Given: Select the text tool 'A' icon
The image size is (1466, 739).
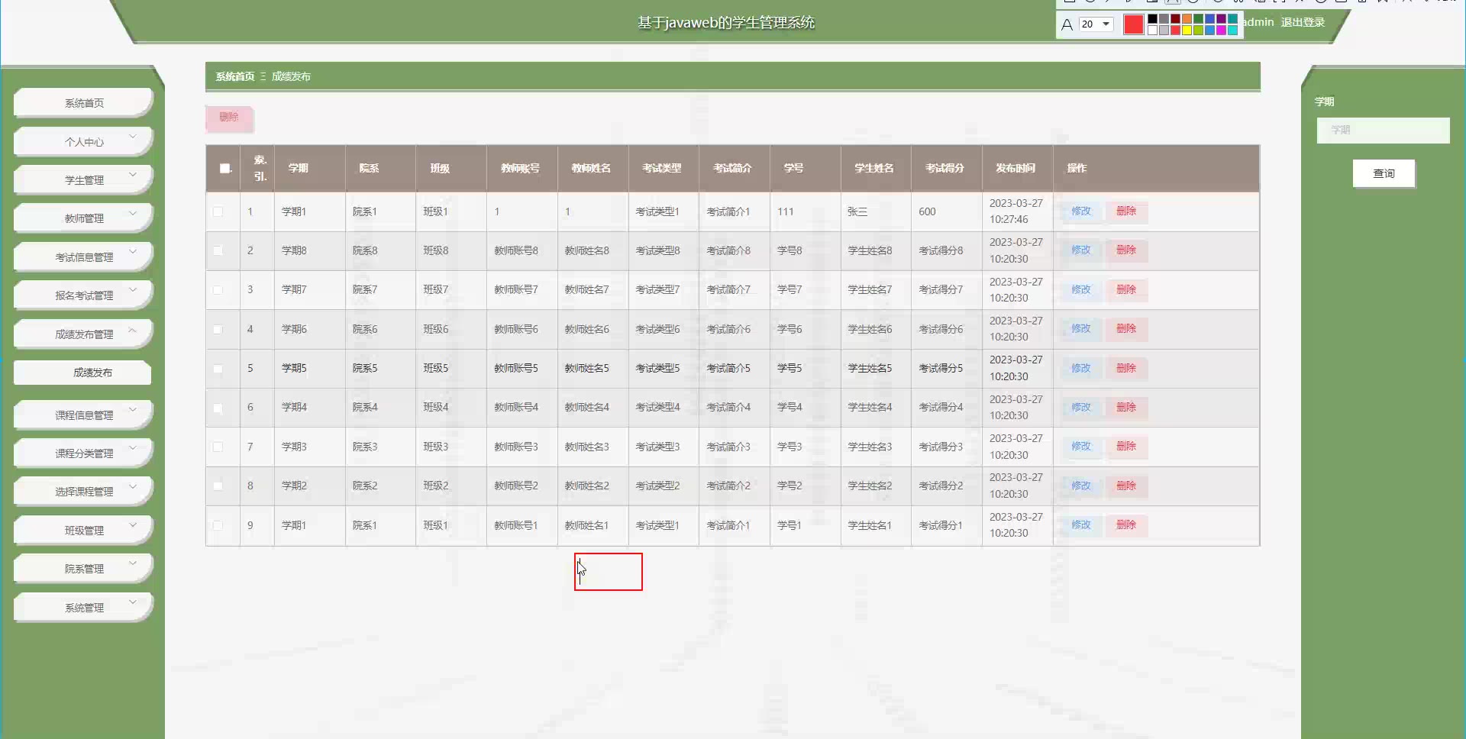Looking at the screenshot, I should pos(1067,24).
